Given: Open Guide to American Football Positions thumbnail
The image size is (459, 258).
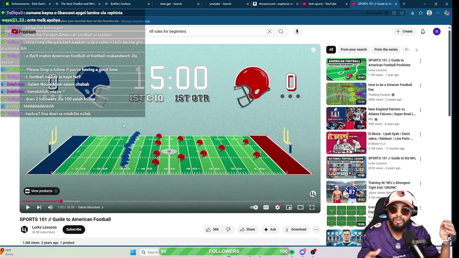Looking at the screenshot, I should tap(346, 70).
